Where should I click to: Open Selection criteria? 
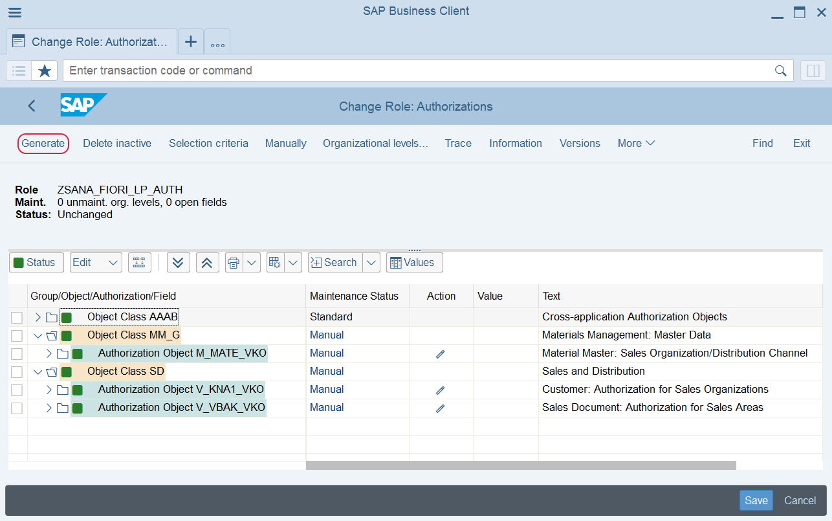pos(208,143)
